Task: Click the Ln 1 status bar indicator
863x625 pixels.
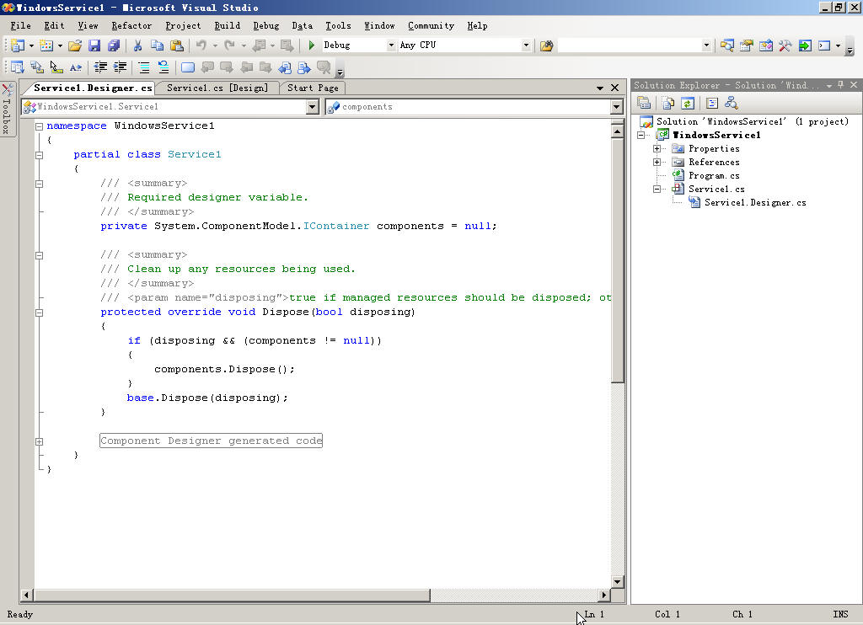Action: click(x=594, y=615)
